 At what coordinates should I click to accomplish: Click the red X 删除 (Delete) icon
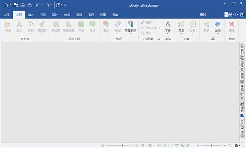(x=232, y=24)
